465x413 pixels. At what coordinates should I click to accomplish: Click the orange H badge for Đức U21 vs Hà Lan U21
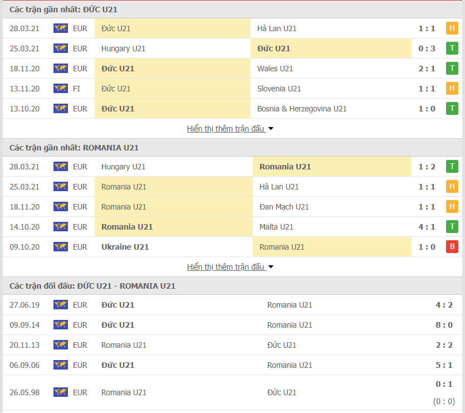point(452,28)
